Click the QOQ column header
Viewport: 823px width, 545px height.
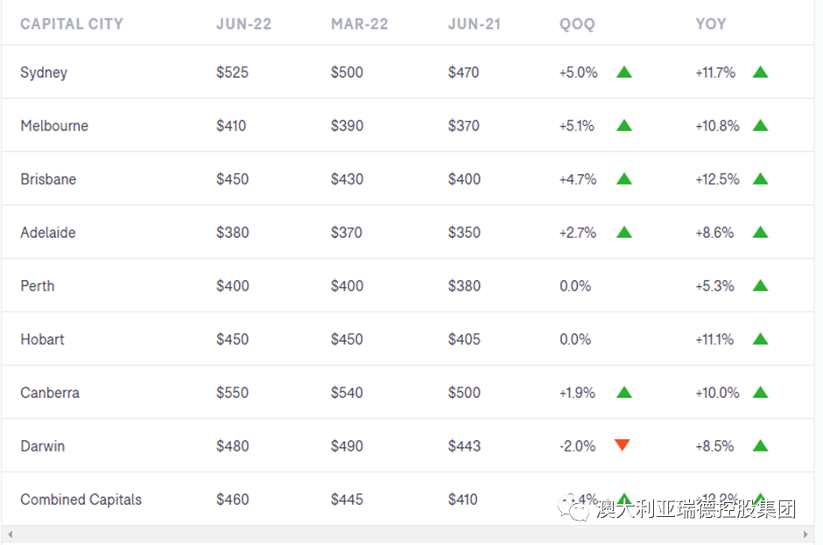pyautogui.click(x=577, y=24)
